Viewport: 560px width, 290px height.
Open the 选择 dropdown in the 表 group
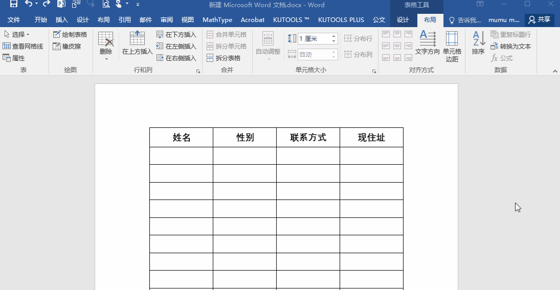[x=17, y=34]
